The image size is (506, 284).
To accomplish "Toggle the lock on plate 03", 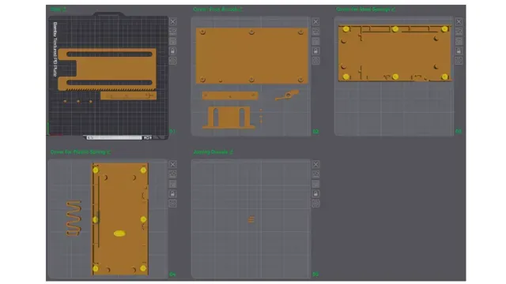I will point(459,50).
